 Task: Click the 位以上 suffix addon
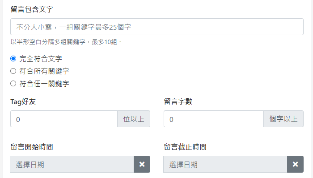tap(134, 119)
